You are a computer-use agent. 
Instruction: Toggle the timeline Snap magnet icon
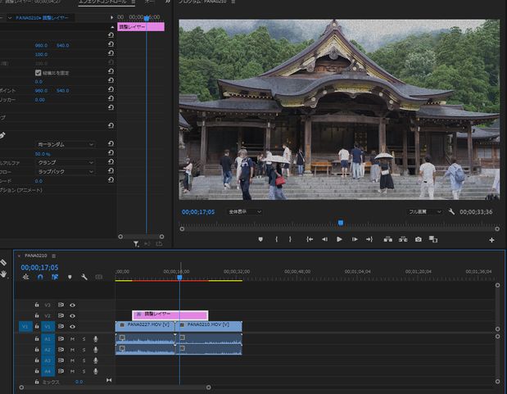coord(40,277)
